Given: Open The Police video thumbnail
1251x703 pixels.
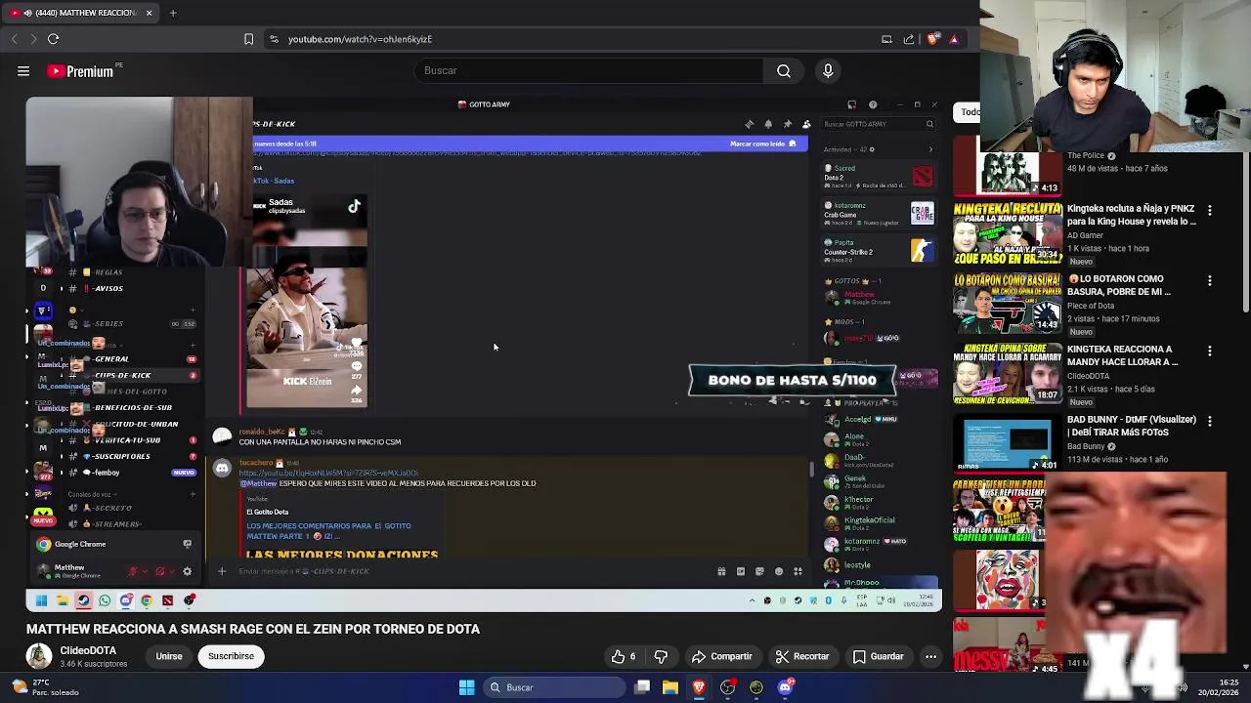Looking at the screenshot, I should pyautogui.click(x=1008, y=173).
